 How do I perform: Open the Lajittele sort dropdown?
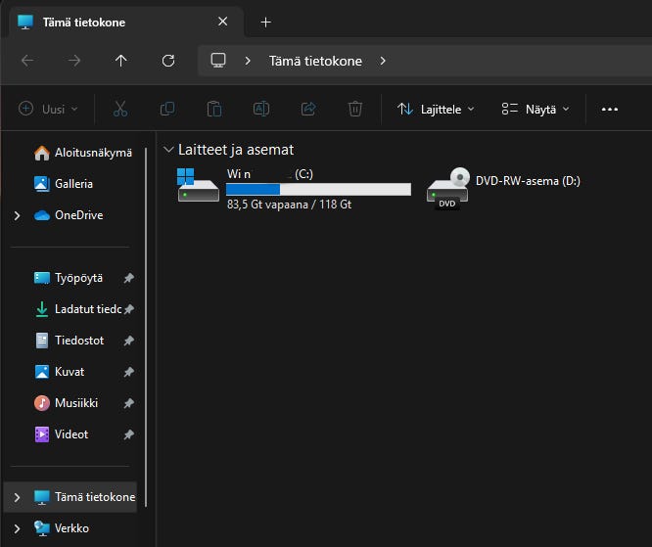[436, 109]
